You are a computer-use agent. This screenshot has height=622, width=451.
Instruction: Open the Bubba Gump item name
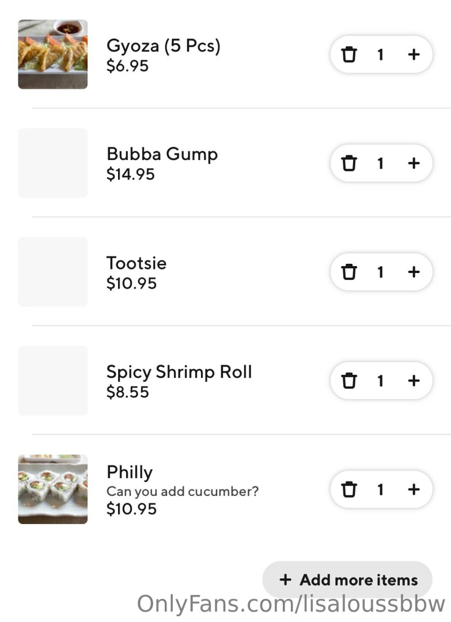(x=162, y=154)
